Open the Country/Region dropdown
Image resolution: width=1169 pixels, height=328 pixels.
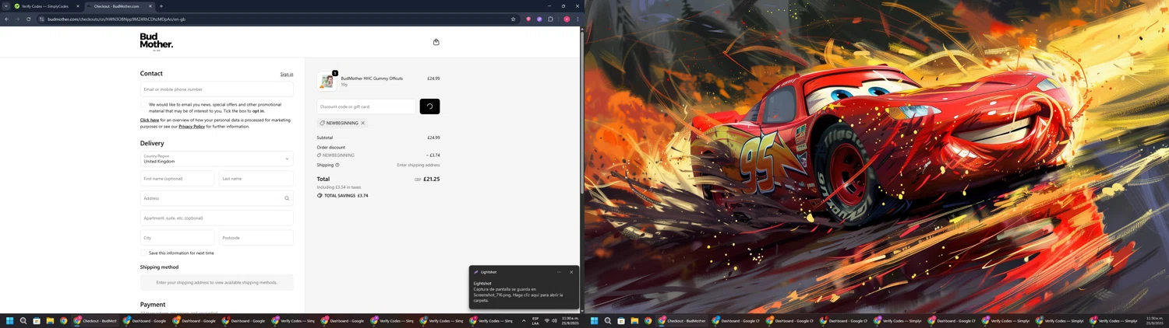(x=217, y=159)
